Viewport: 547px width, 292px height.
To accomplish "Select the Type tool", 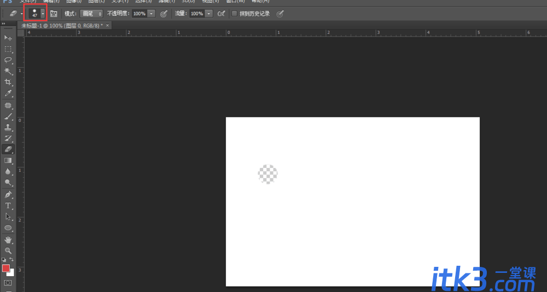I will [8, 206].
